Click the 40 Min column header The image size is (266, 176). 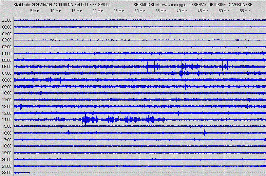(182, 11)
